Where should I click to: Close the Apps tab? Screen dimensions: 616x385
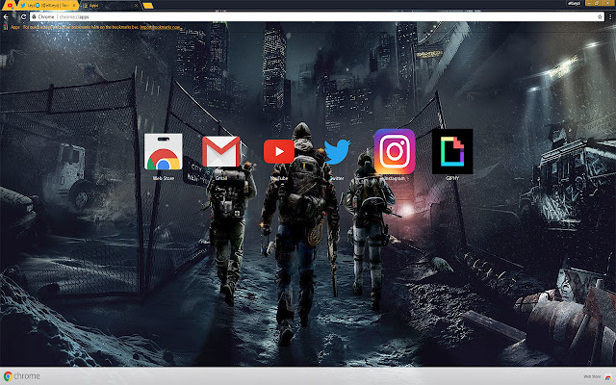click(x=137, y=6)
